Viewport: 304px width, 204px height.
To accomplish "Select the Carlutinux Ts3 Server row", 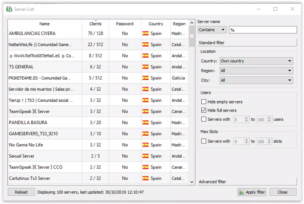I will [98, 178].
